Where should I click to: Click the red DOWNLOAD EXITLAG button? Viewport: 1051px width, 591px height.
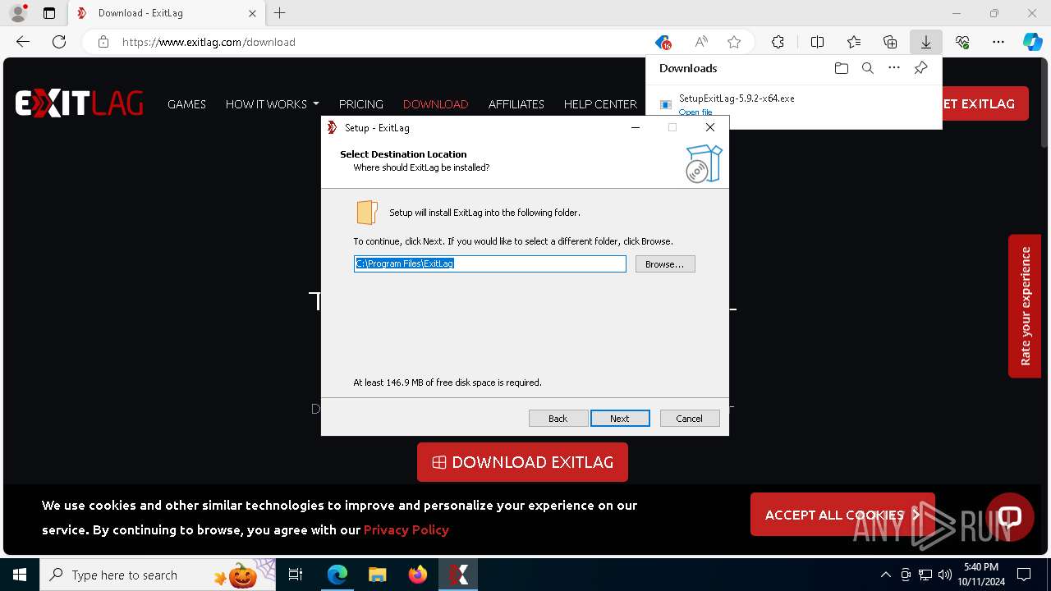click(522, 462)
